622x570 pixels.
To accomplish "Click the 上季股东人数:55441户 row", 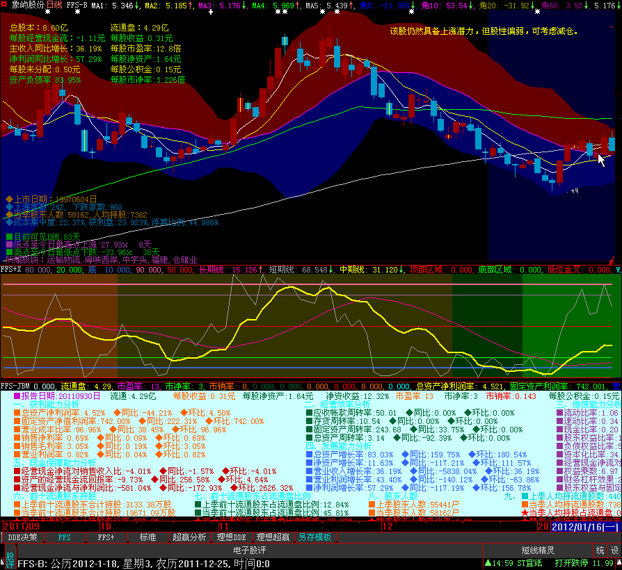I will (x=414, y=504).
